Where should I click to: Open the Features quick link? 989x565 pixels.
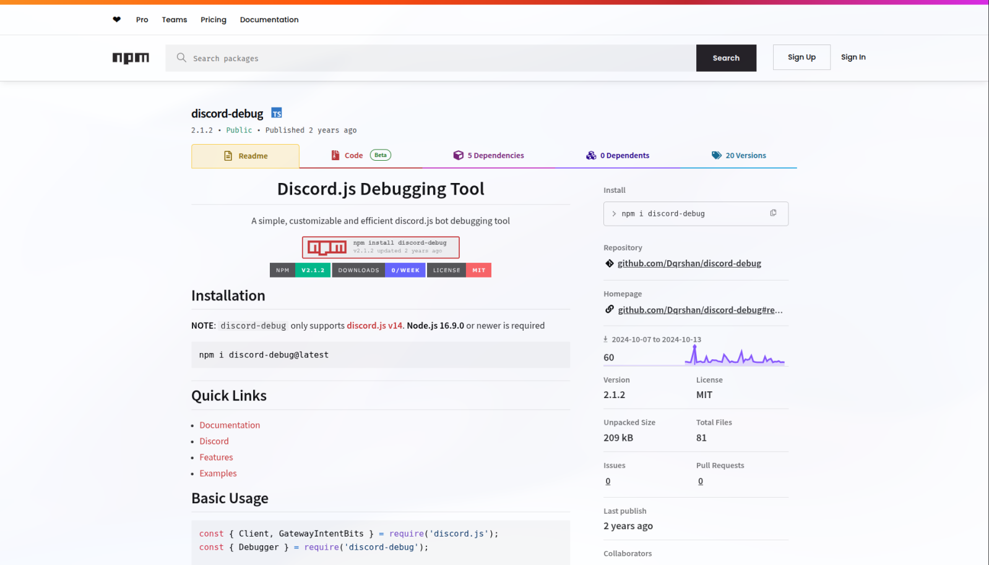[x=216, y=457]
